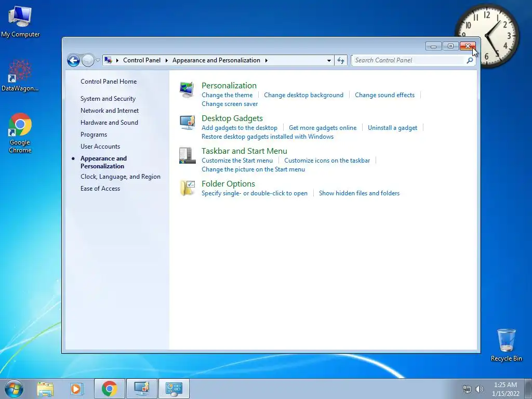This screenshot has height=399, width=532.
Task: Switch to Chrome on the taskbar
Action: coord(109,389)
